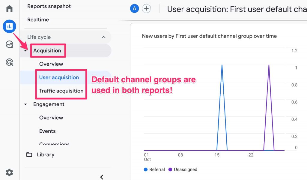Open the Events report under Engagement
The image size is (307, 180).
(47, 131)
